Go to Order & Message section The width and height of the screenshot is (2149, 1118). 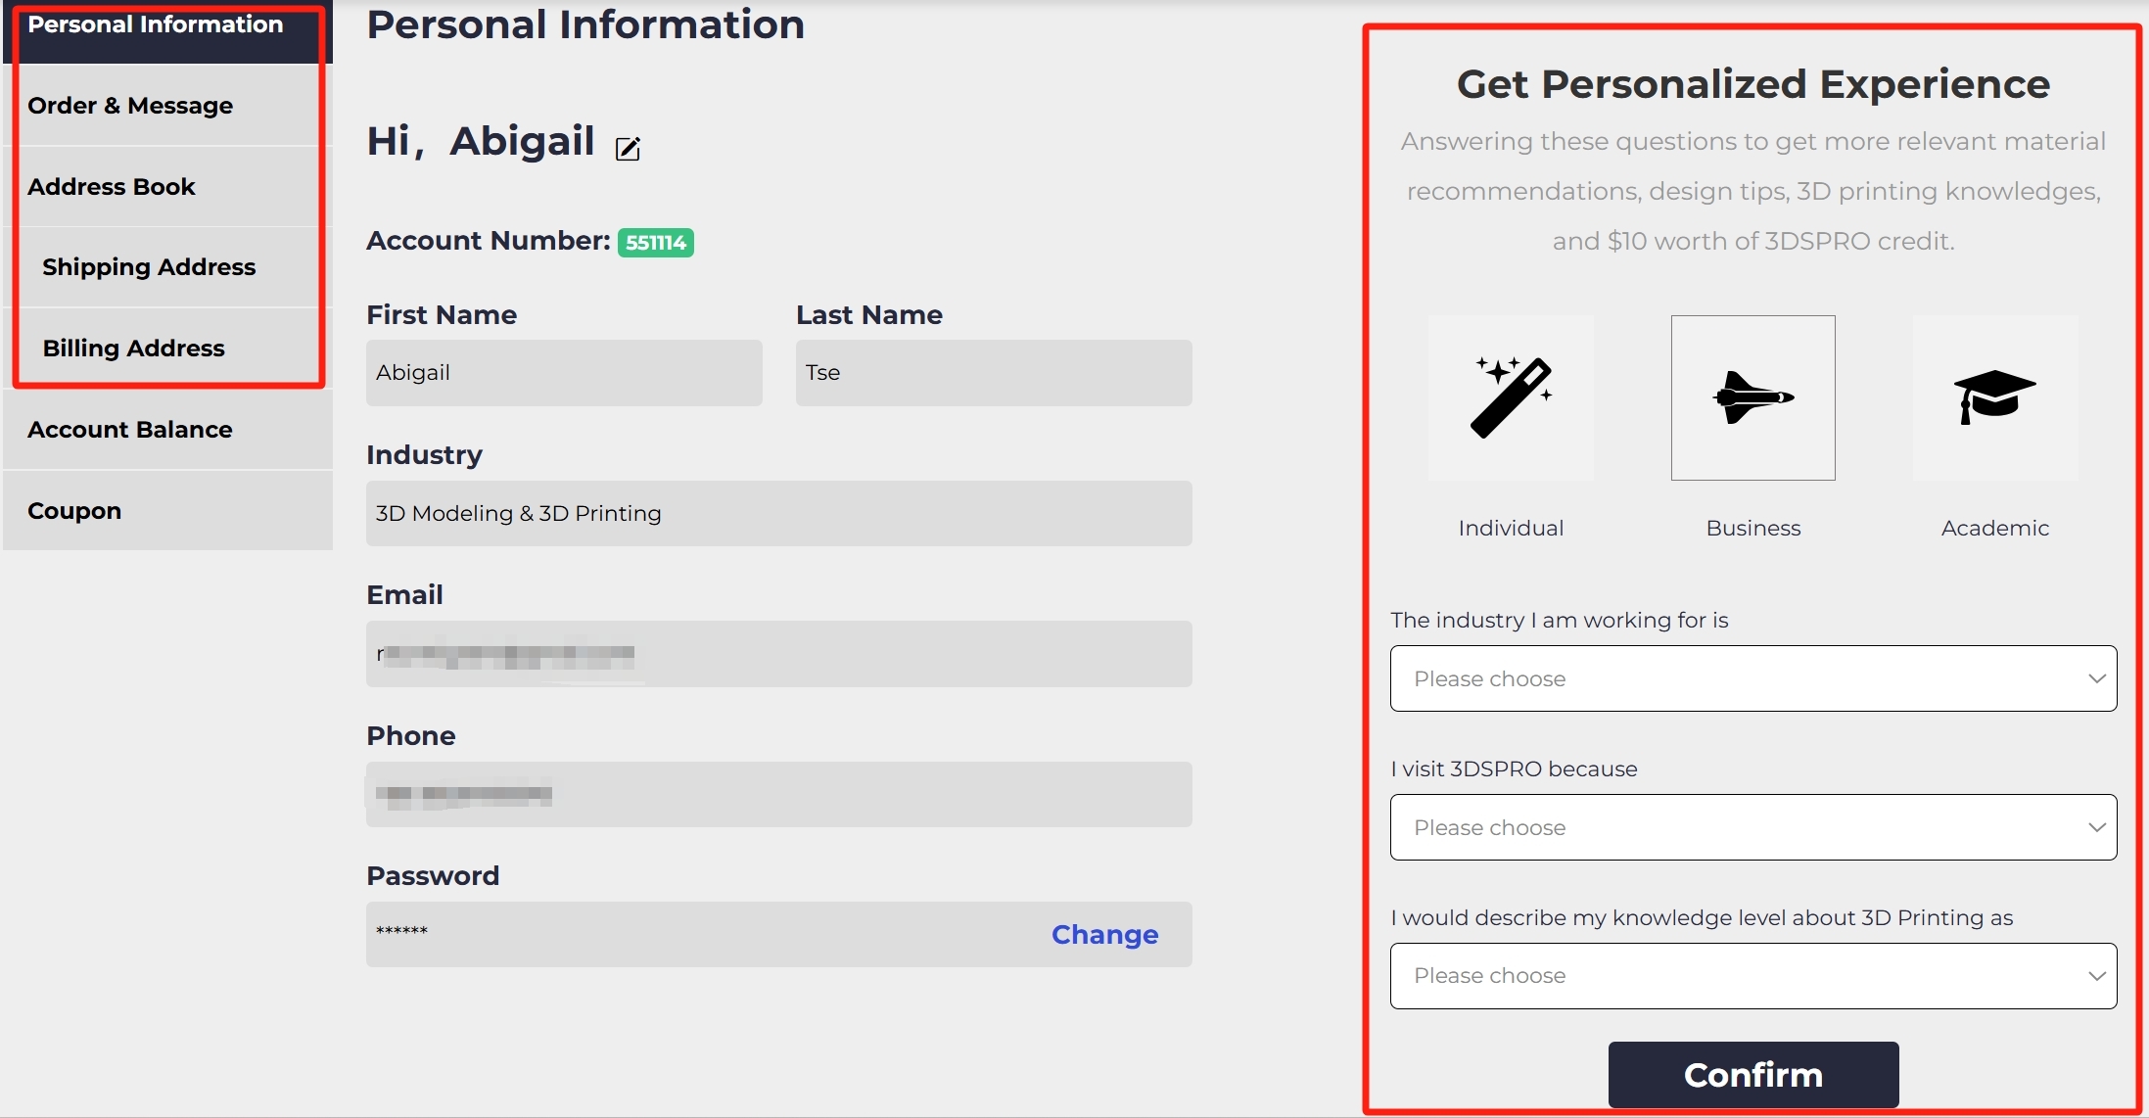(x=130, y=106)
